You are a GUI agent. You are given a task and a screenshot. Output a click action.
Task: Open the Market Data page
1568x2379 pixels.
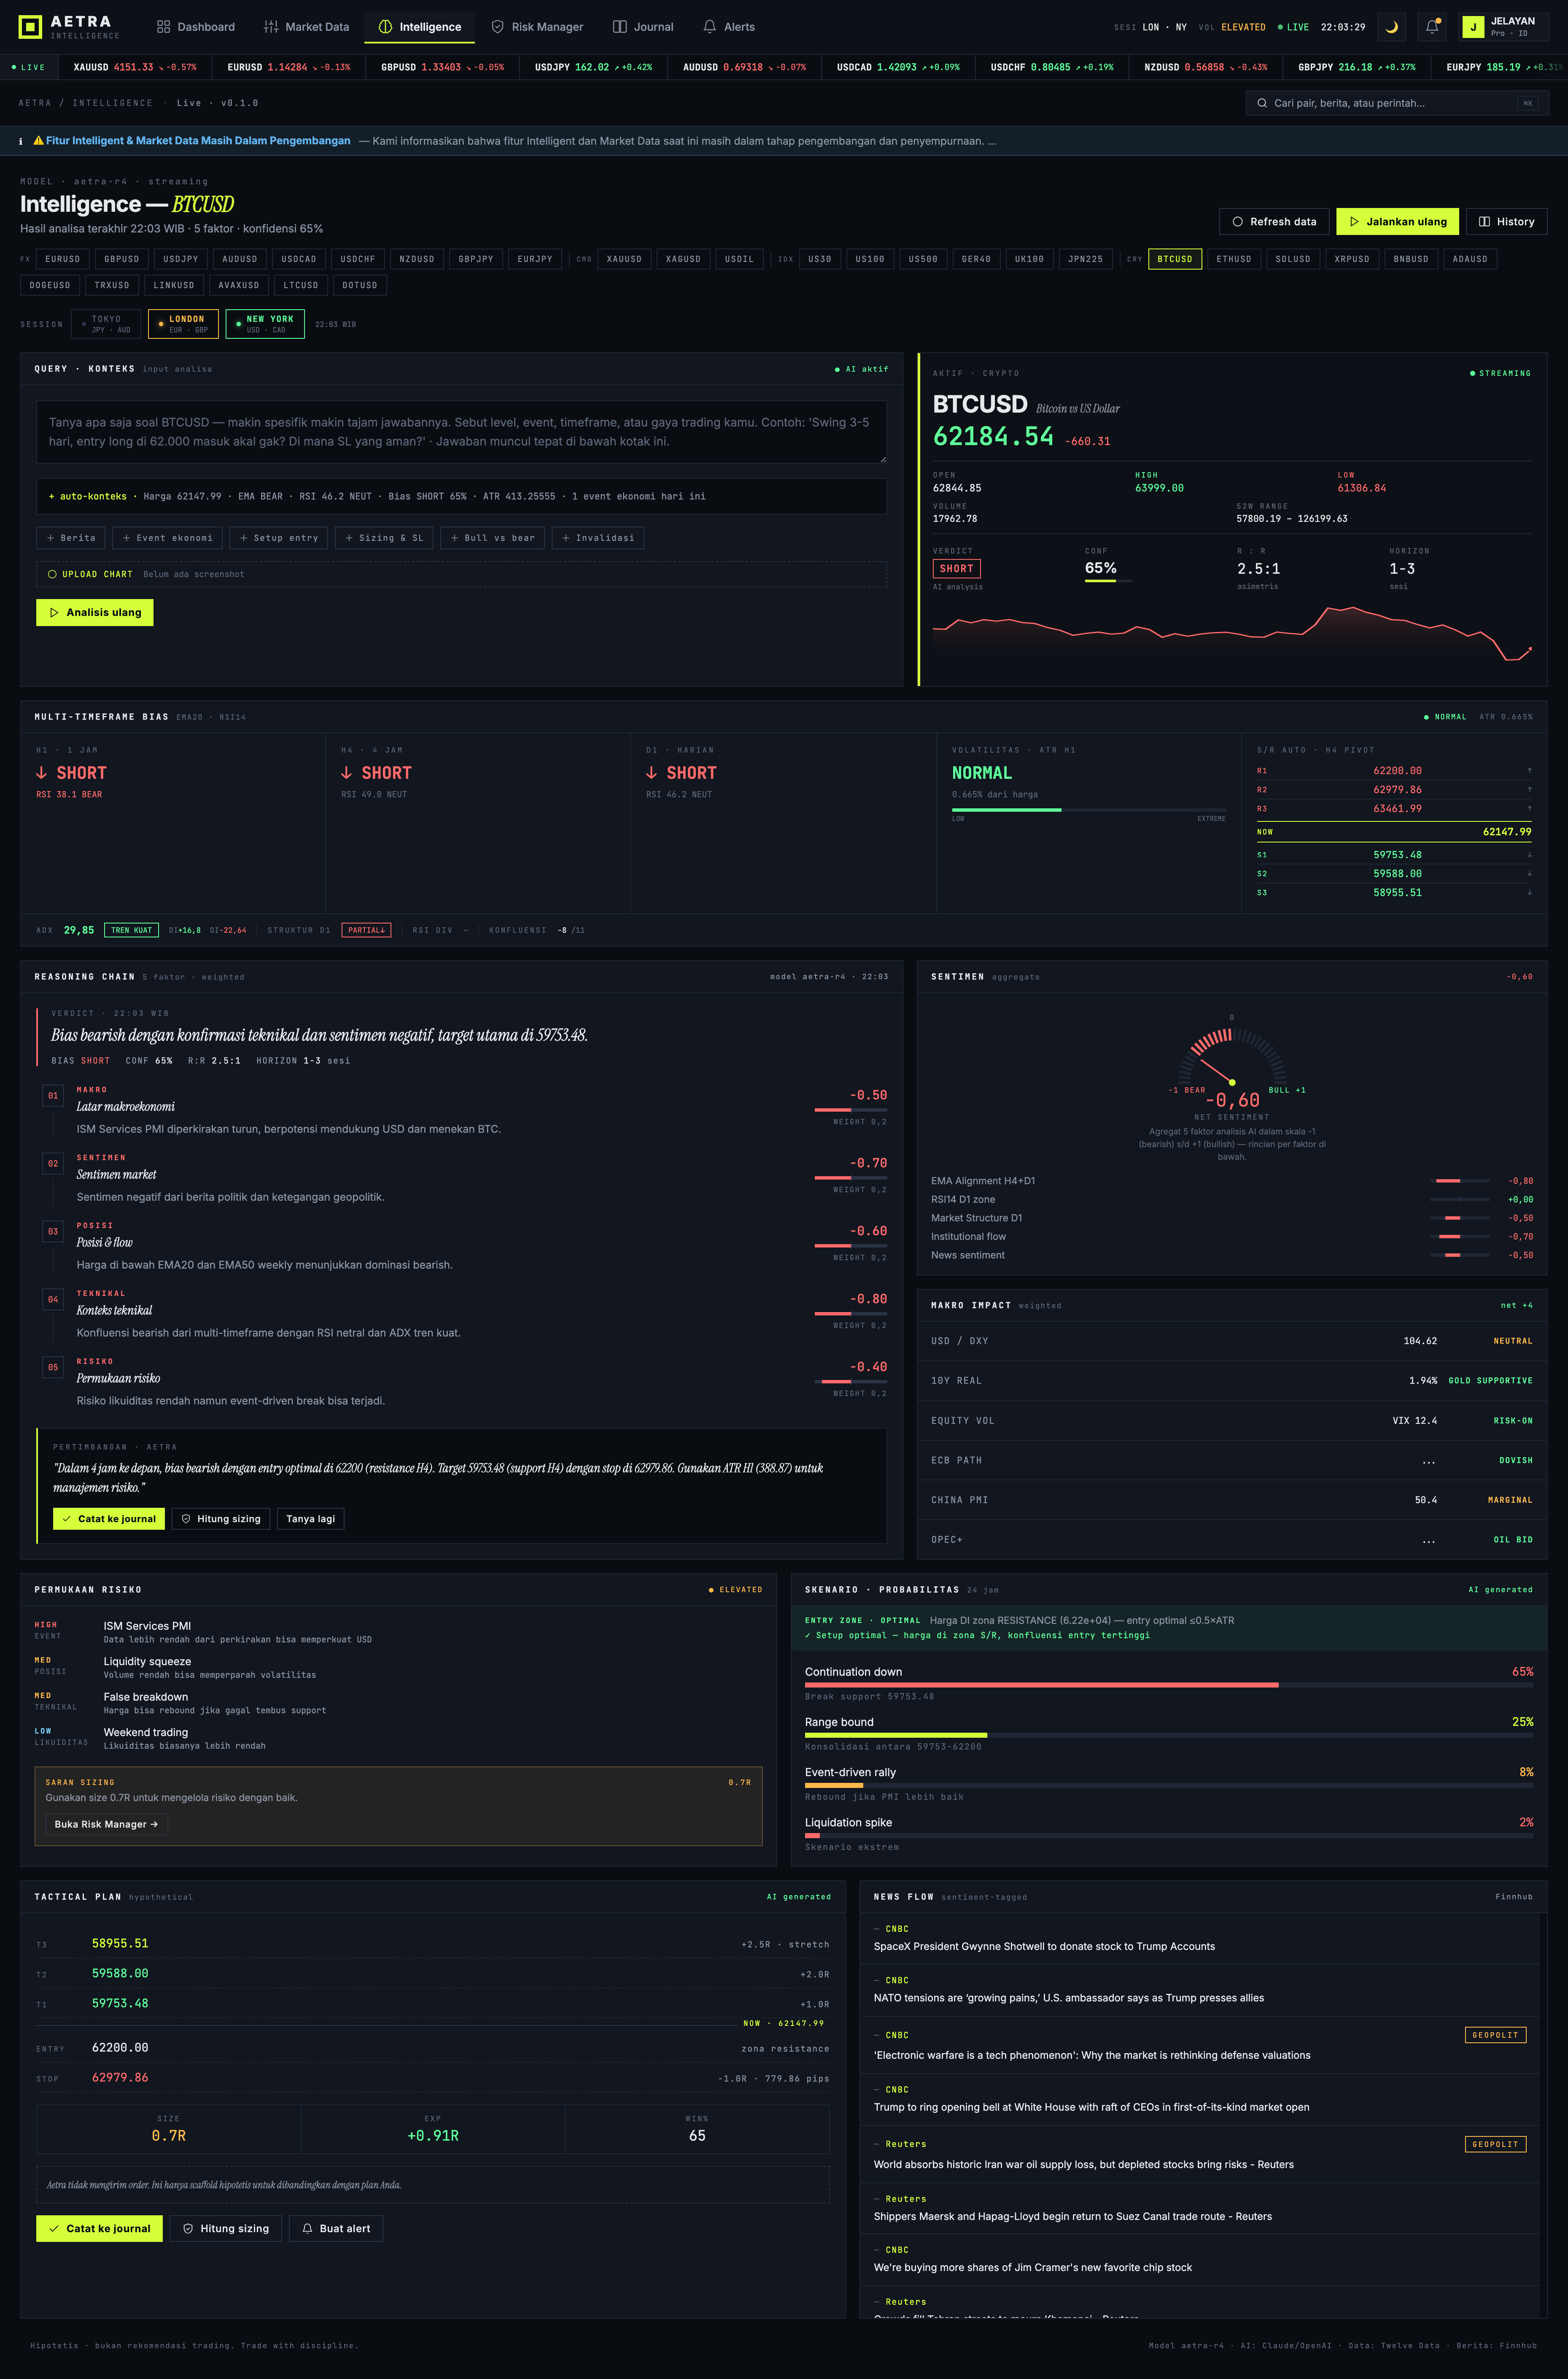tap(306, 27)
